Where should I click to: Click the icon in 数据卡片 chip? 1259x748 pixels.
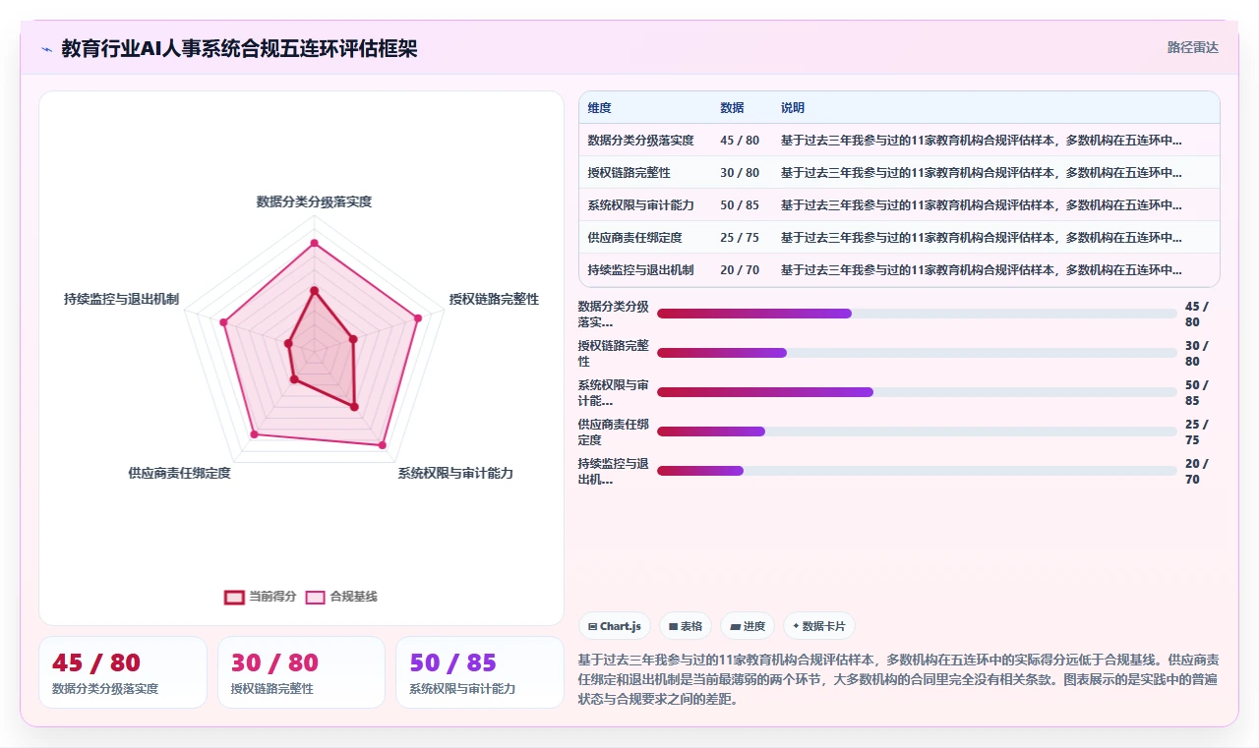[x=796, y=626]
